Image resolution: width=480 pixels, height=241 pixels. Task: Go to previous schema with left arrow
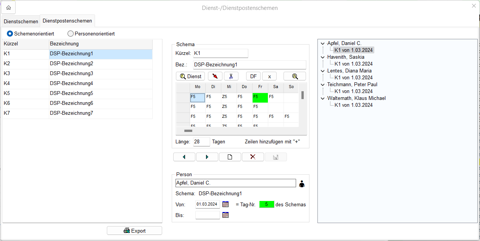(184, 157)
